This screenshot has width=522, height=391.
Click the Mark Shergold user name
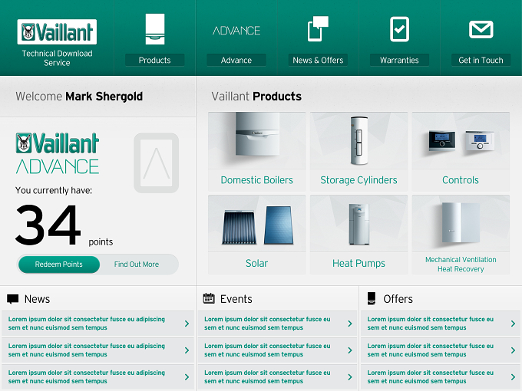(104, 97)
